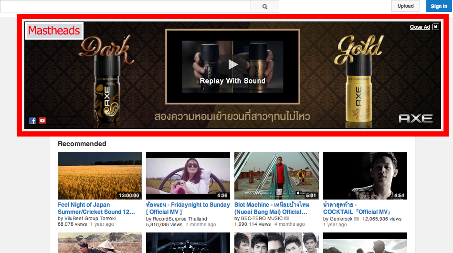
Task: Play the AXE ad video
Action: point(232,64)
